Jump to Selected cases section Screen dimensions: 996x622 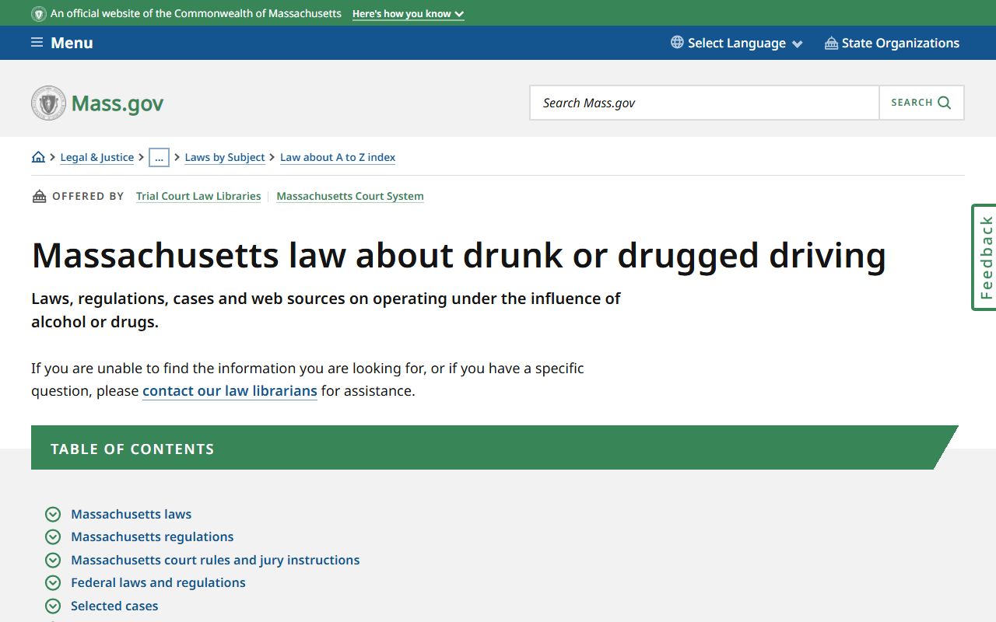click(114, 606)
